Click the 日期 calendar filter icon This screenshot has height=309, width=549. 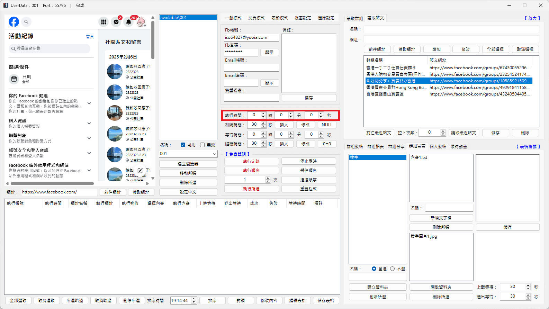14,79
